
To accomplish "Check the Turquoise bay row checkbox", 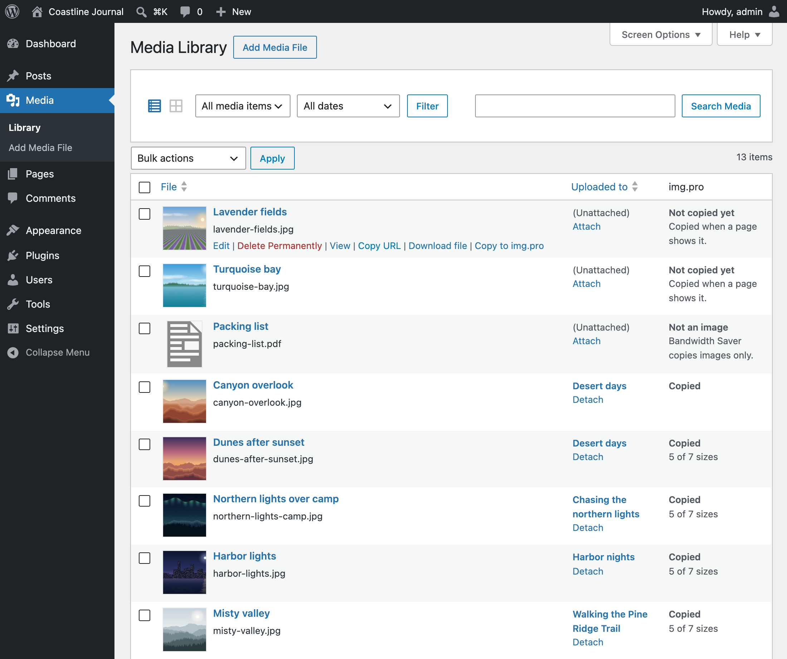I will coord(144,271).
